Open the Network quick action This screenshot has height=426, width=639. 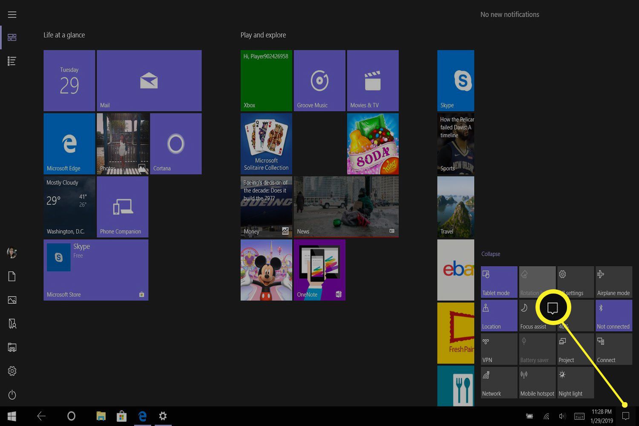point(499,383)
